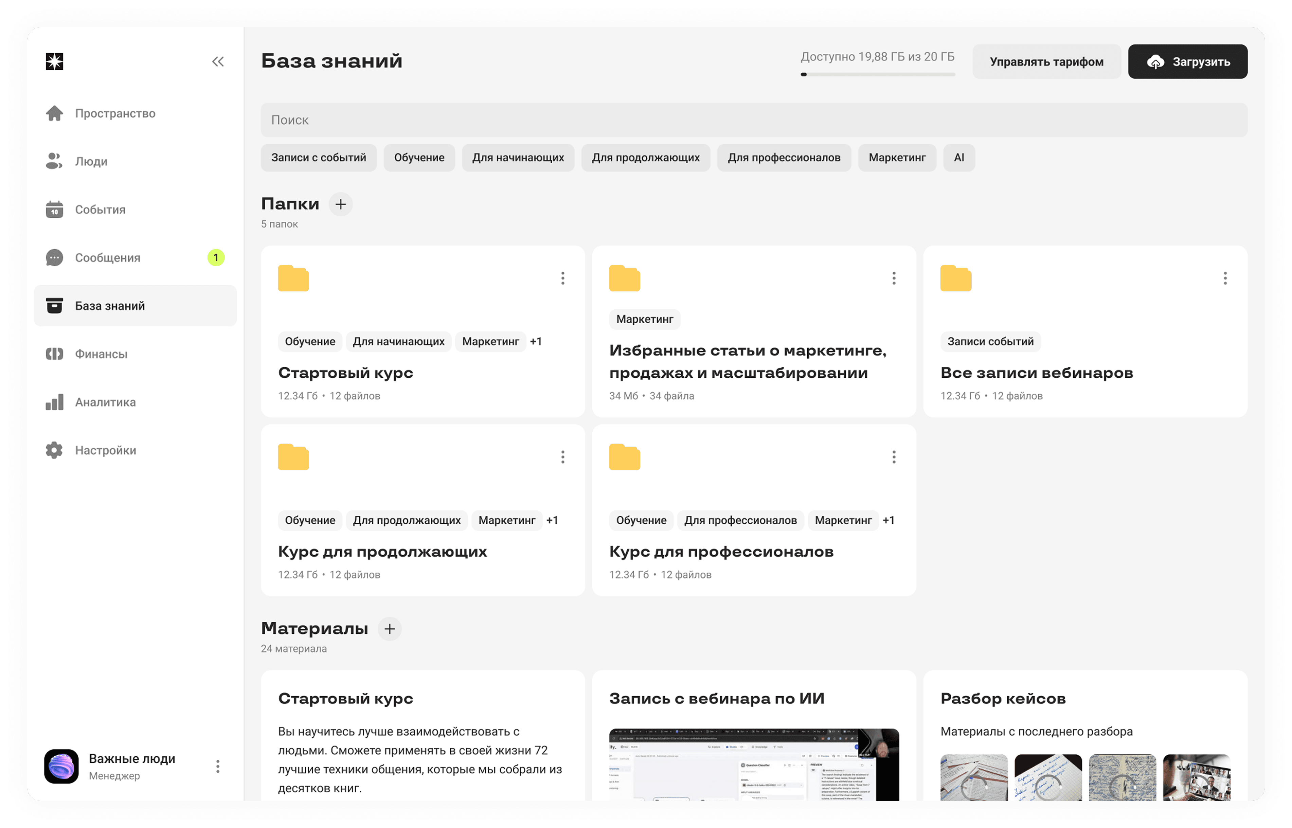Add a new folder with plus icon
Viewport: 1292px width, 828px height.
pos(341,204)
